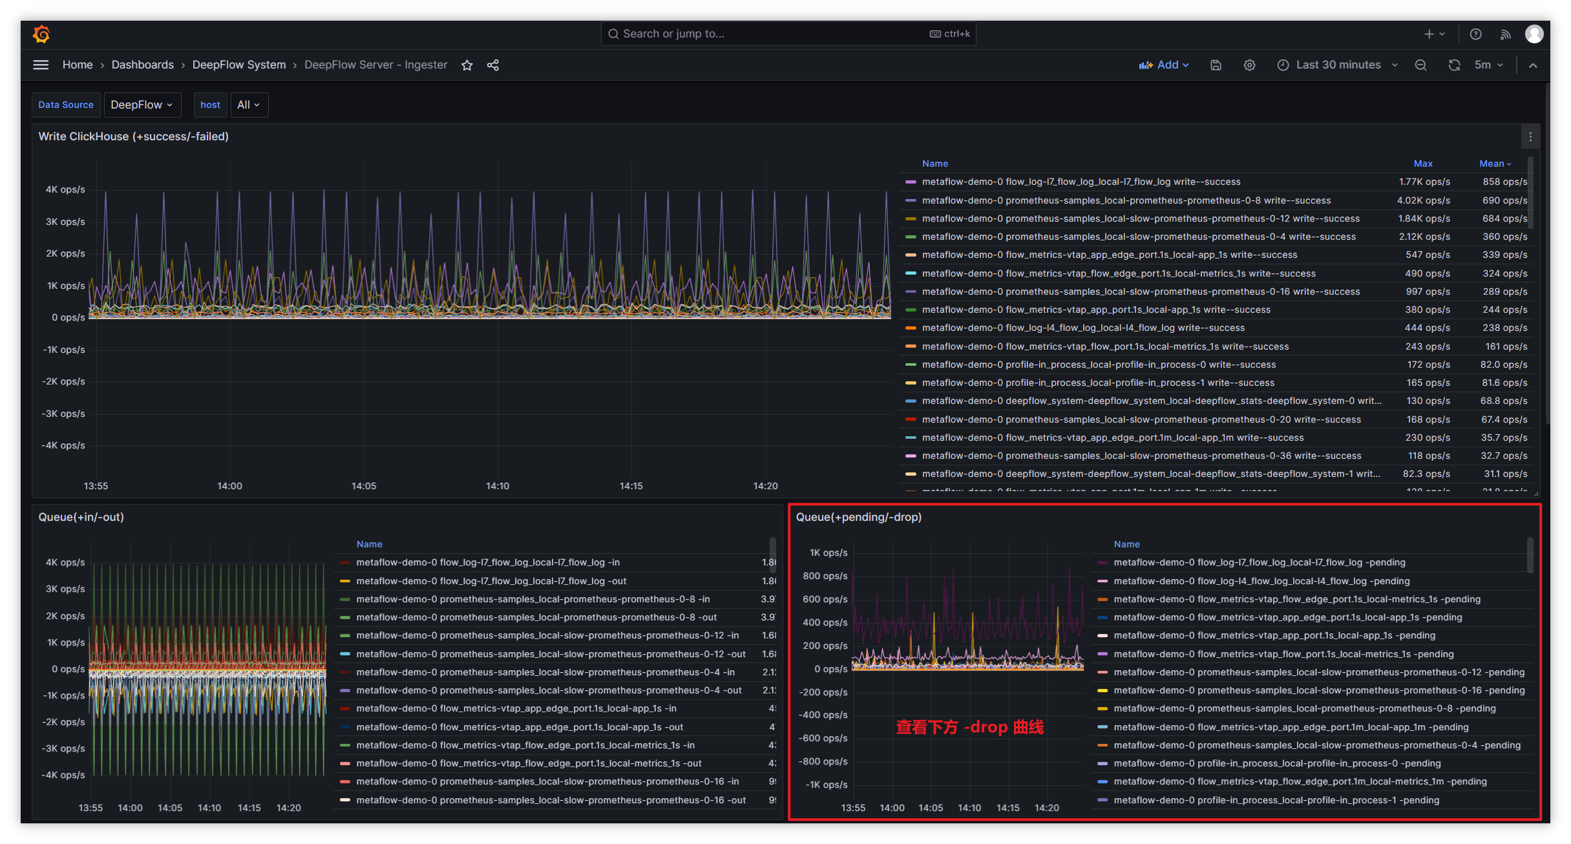The height and width of the screenshot is (844, 1571).
Task: Open dashboard settings gear icon
Action: [x=1249, y=65]
